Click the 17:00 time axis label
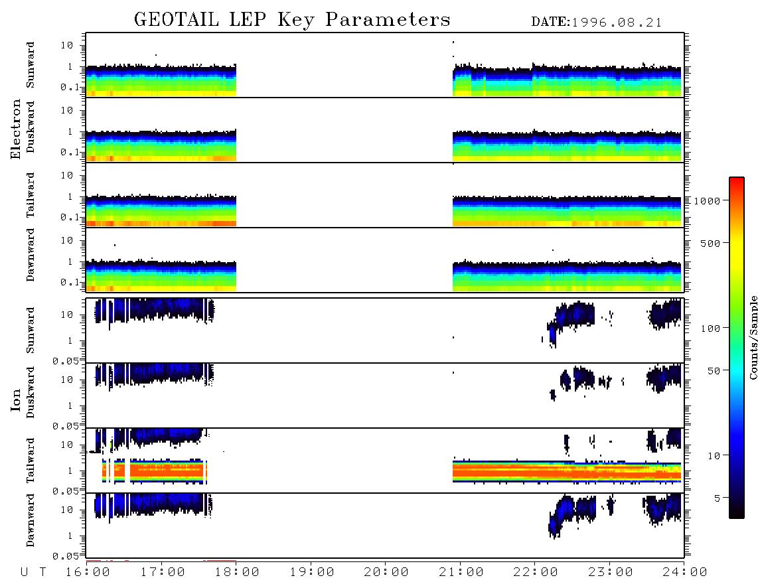The height and width of the screenshot is (584, 758). pyautogui.click(x=163, y=573)
